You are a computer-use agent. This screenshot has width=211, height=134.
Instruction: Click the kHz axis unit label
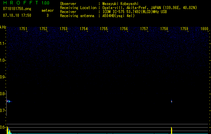(x=3, y=27)
